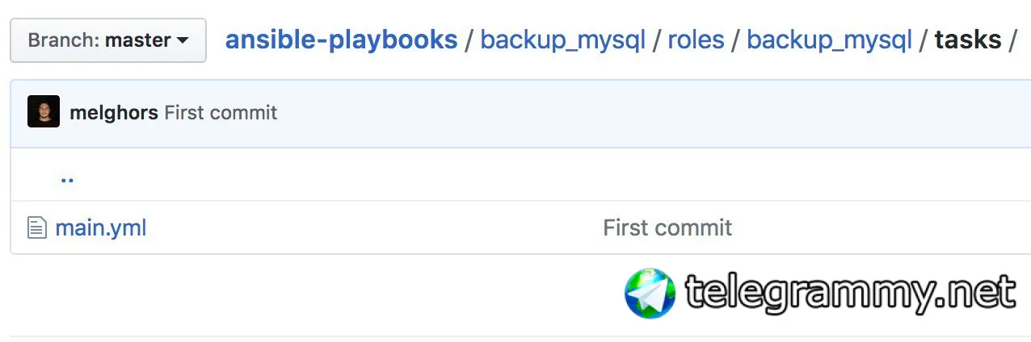Viewport: 1031px width, 342px height.
Task: Open the first backup_mysql breadcrumb link
Action: [562, 40]
